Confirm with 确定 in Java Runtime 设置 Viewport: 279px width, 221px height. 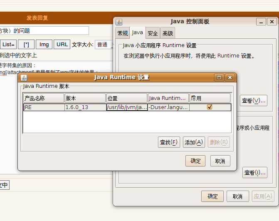click(x=195, y=161)
